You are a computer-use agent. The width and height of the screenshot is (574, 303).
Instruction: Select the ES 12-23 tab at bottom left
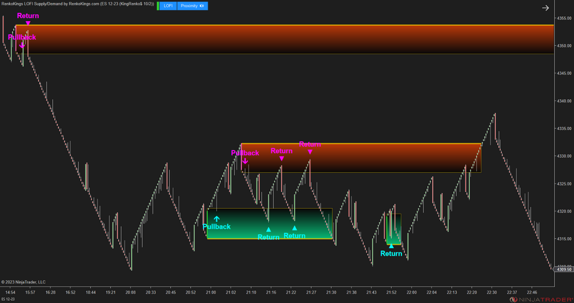click(x=8, y=299)
